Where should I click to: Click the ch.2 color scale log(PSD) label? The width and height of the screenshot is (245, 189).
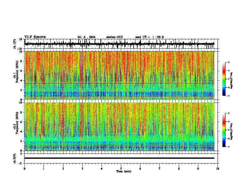[232, 131]
